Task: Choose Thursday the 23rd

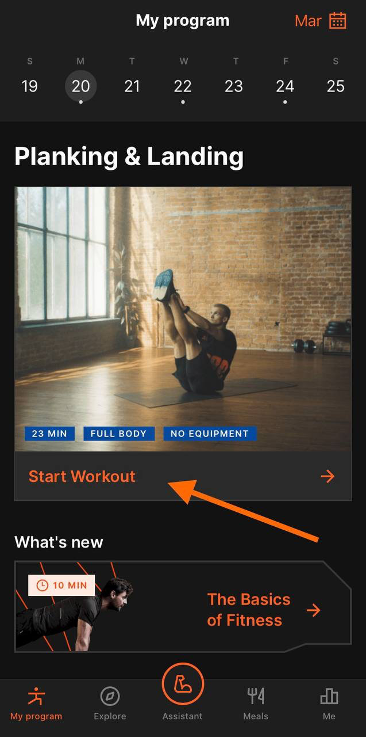Action: tap(234, 86)
